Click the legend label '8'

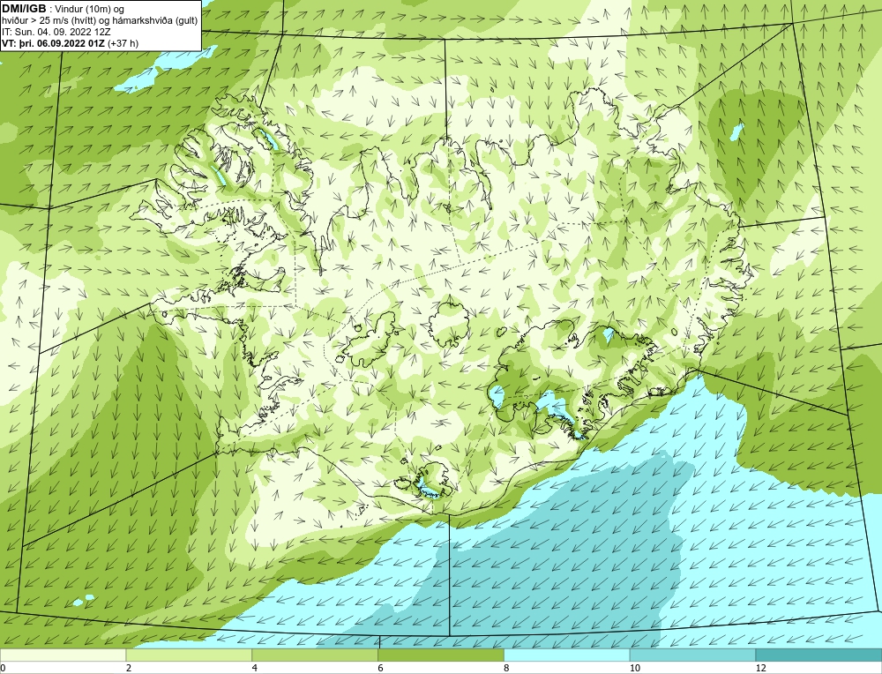point(507,668)
